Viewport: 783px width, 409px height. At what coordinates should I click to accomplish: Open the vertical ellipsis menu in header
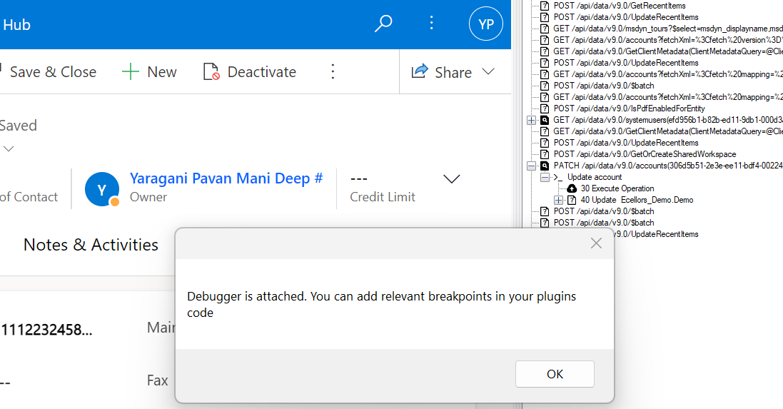[x=431, y=24]
